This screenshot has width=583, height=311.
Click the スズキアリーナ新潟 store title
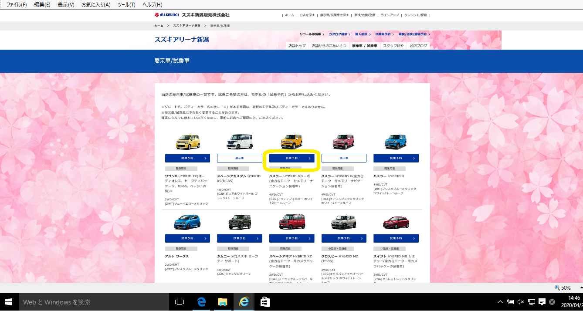tap(181, 40)
